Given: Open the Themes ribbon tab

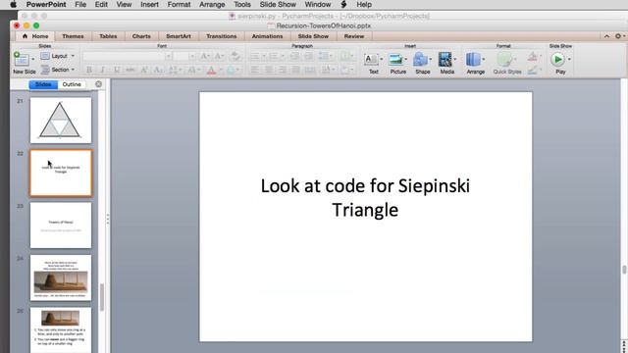Looking at the screenshot, I should point(73,36).
